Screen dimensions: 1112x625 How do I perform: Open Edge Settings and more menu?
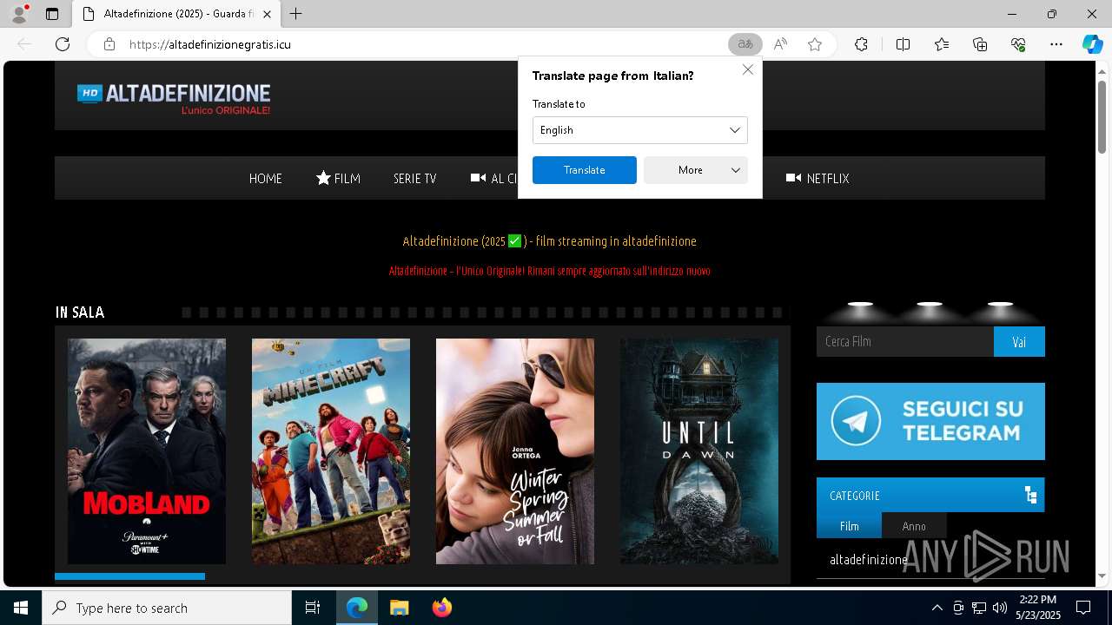1056,44
